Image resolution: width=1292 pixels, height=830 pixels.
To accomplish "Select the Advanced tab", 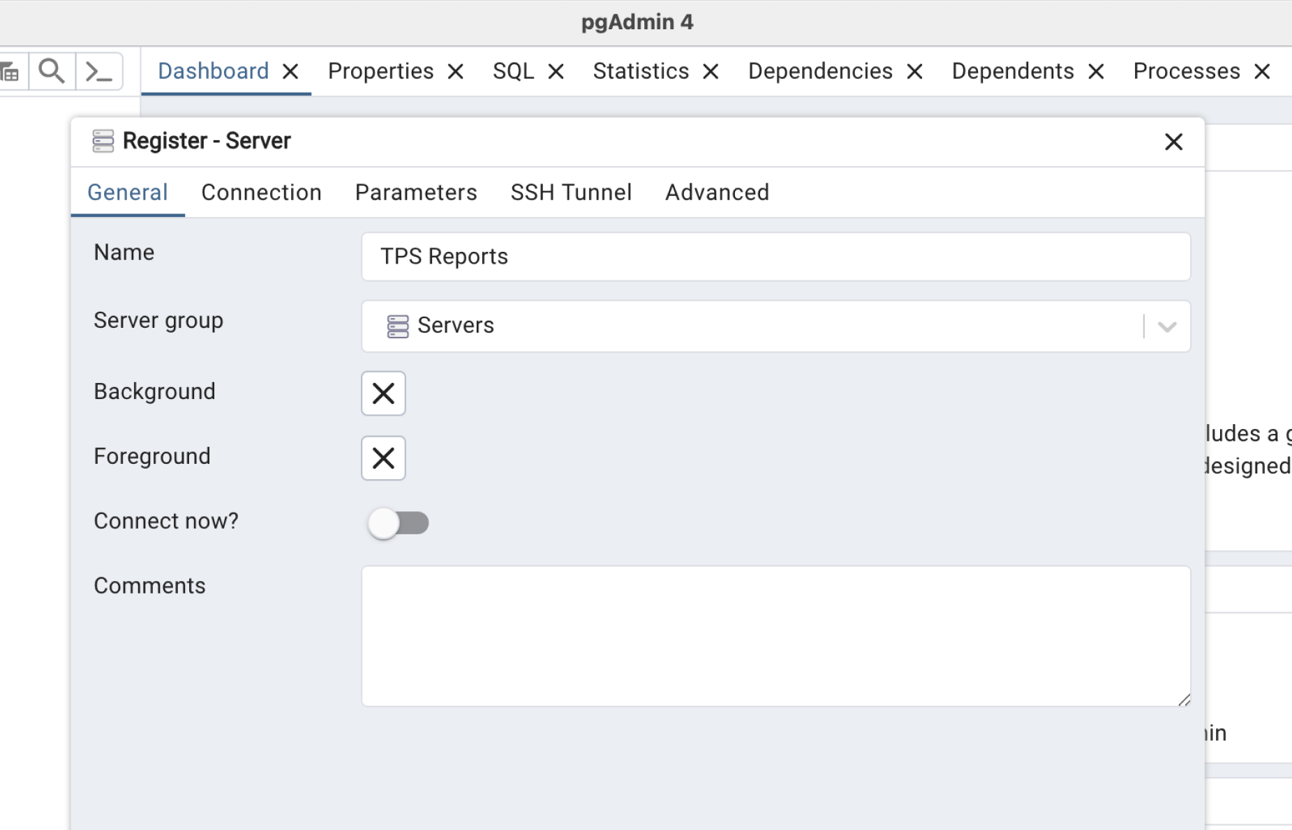I will [x=717, y=193].
